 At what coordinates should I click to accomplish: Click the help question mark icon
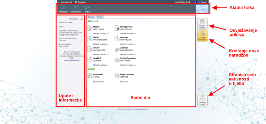pos(199,2)
